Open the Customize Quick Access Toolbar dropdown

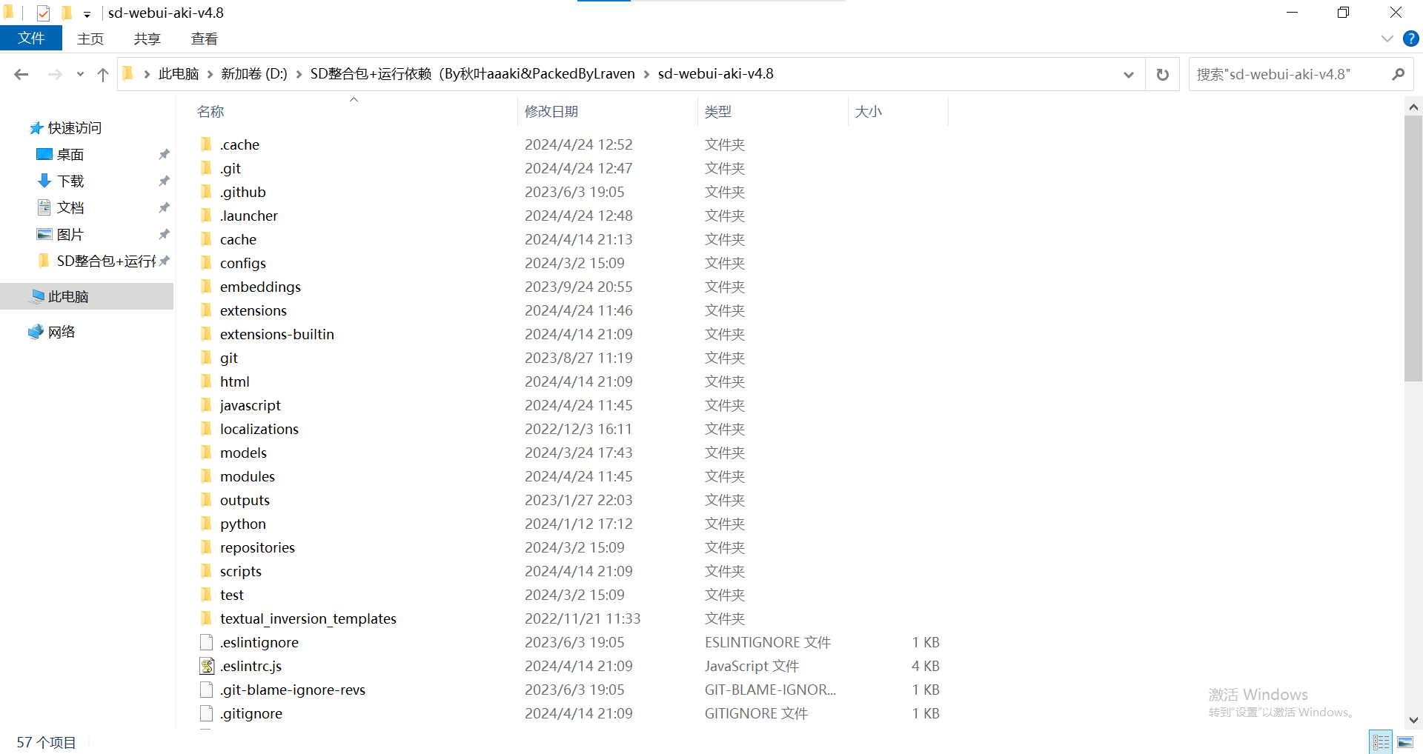87,14
